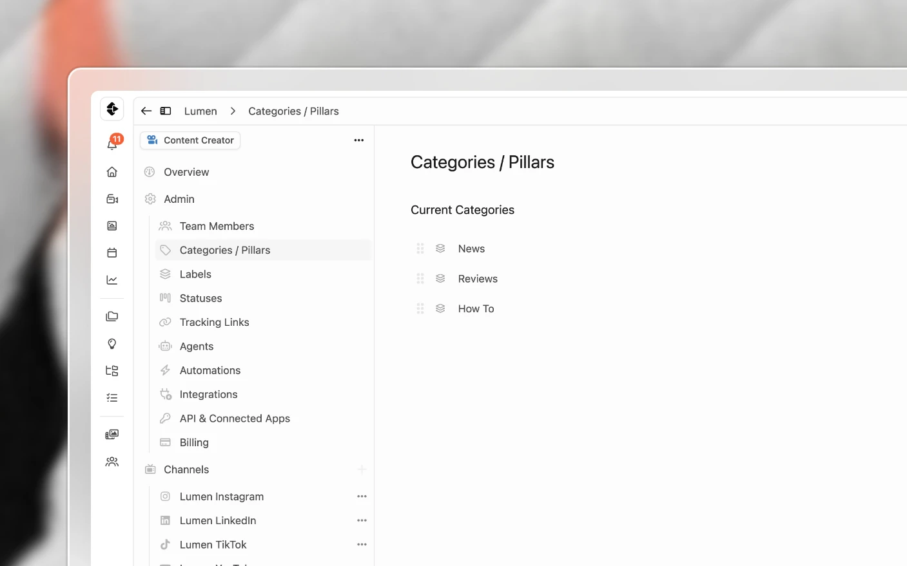Screen dimensions: 907x566
Task: Toggle the sidebar panel icon
Action: (166, 111)
